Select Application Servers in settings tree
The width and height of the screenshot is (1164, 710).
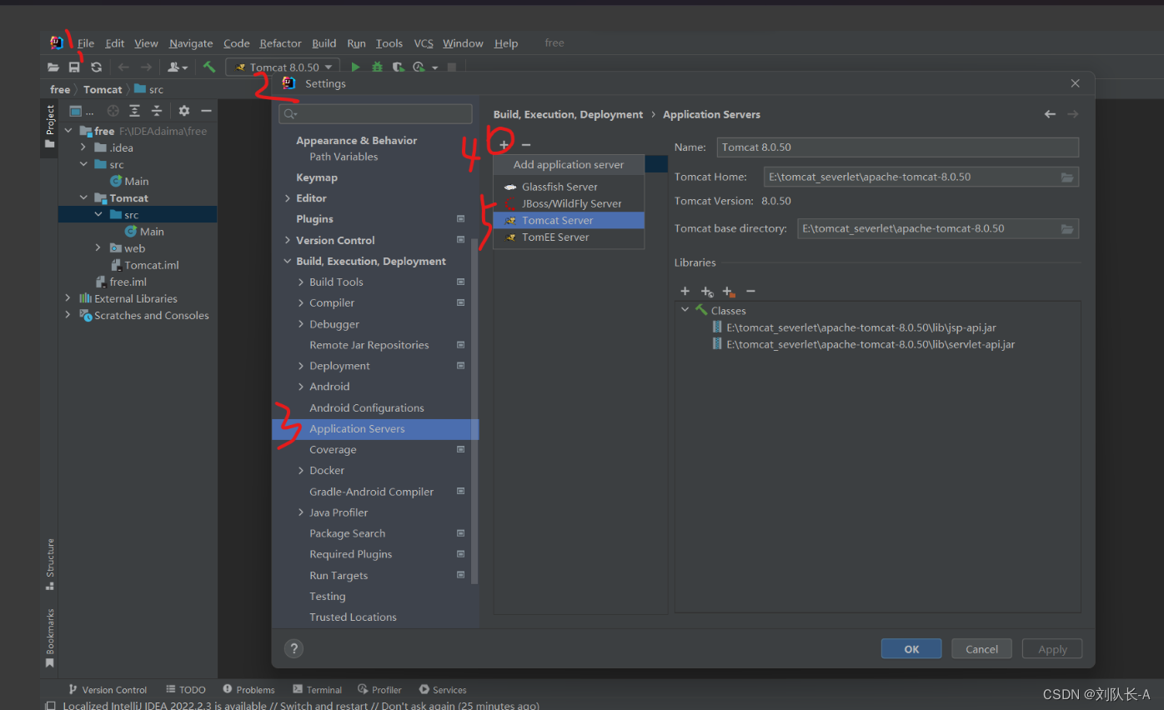click(375, 428)
